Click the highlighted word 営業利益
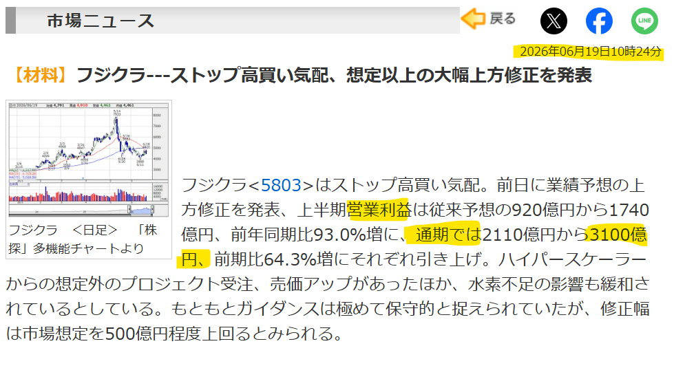The image size is (674, 368). [379, 210]
